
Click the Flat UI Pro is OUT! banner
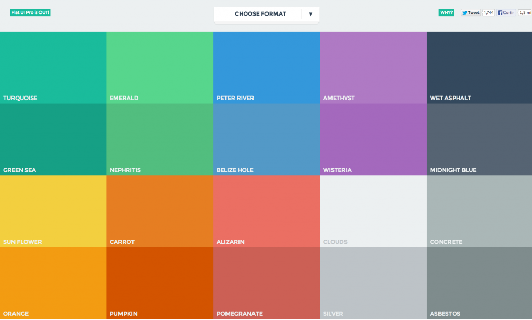31,12
